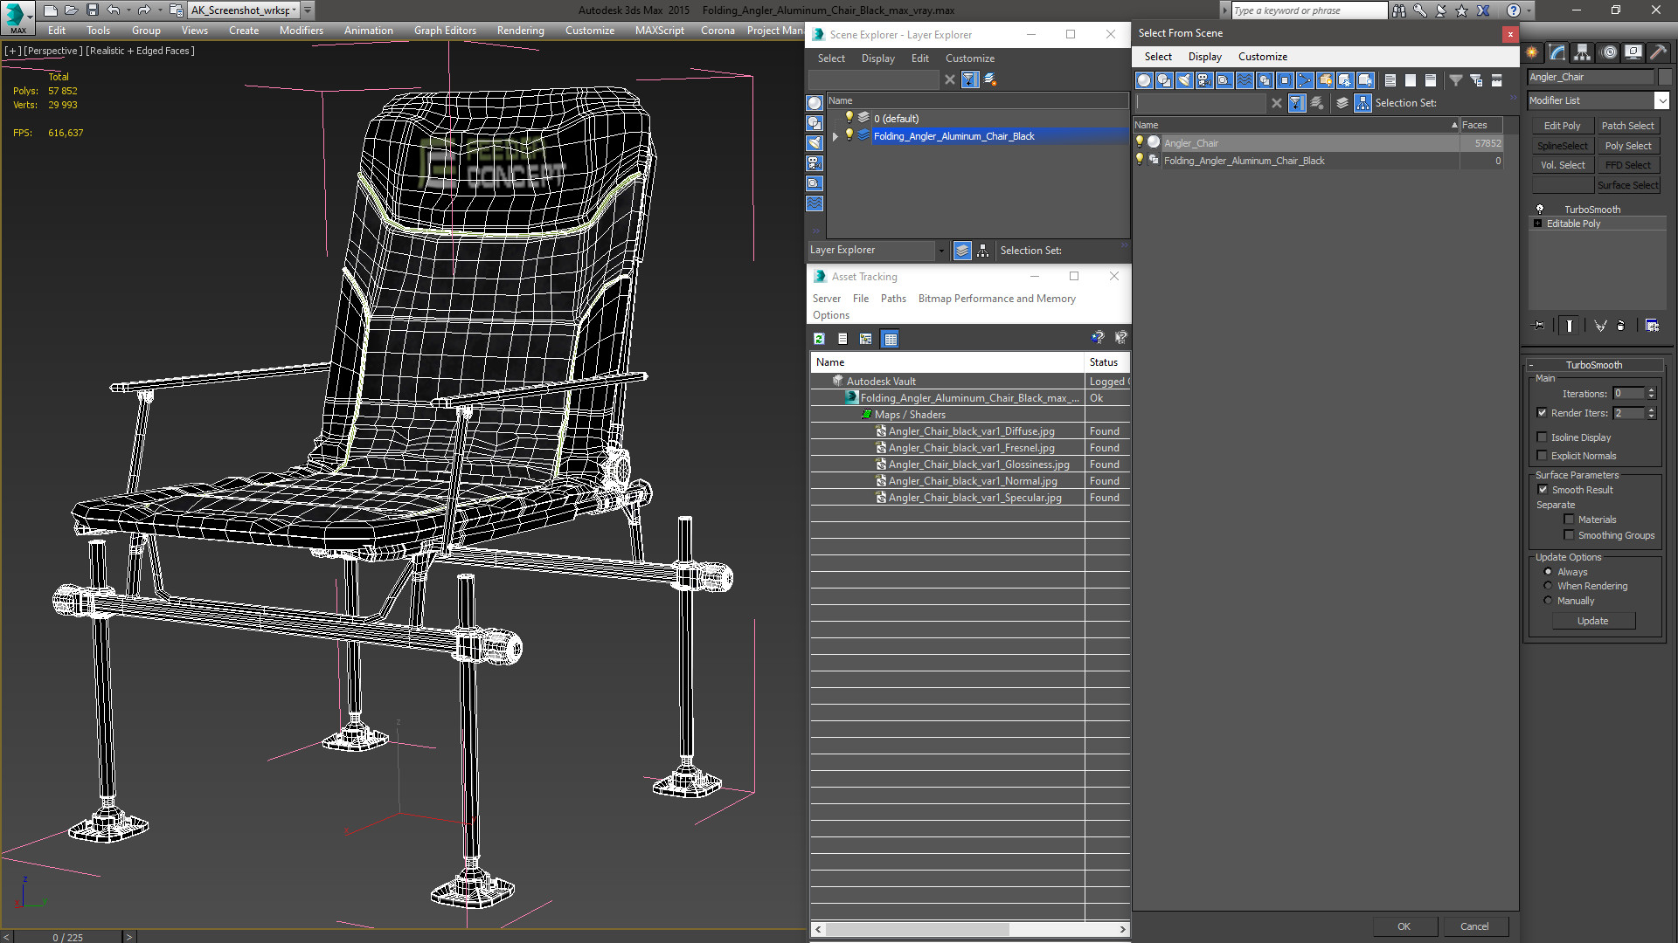Enable the Isoline Display checkbox
This screenshot has height=943, width=1678.
[1543, 437]
